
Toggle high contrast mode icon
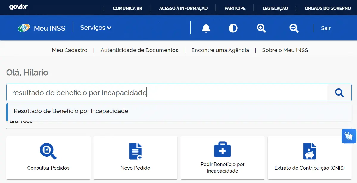point(233,28)
